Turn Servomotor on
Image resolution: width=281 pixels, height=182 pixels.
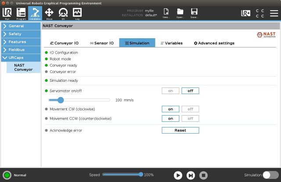click(170, 91)
